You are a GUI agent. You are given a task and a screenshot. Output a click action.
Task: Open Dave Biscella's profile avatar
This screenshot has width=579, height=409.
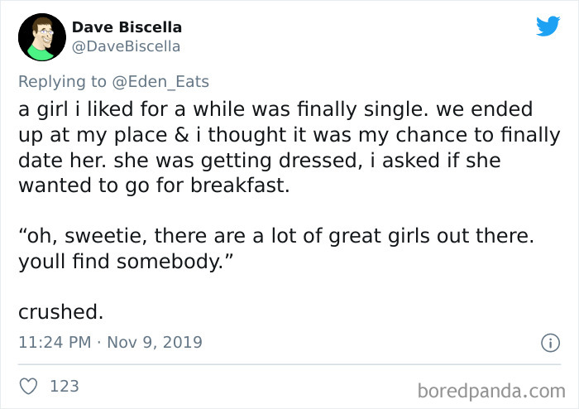[41, 37]
